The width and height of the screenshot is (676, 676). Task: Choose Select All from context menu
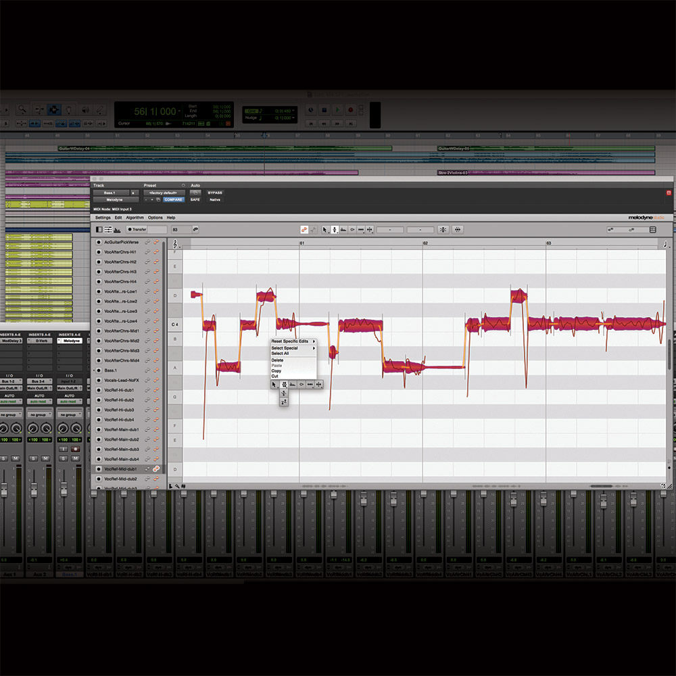[293, 353]
